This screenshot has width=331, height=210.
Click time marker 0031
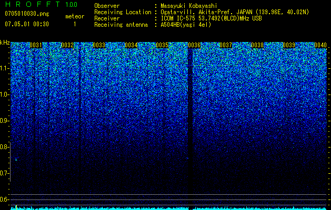tap(36, 45)
